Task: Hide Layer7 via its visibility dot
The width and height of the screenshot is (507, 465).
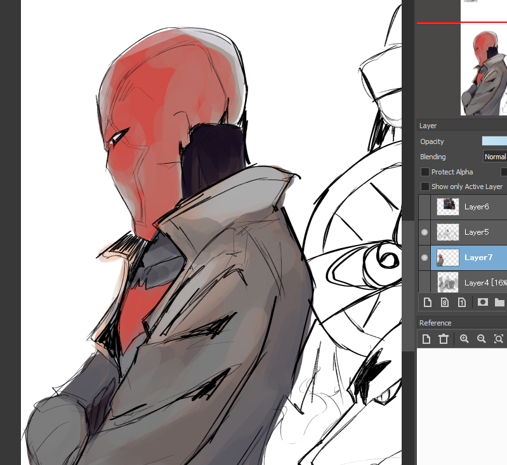Action: tap(425, 258)
